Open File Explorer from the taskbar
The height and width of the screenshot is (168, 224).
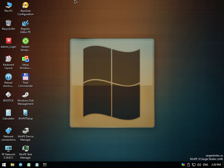click(13, 165)
